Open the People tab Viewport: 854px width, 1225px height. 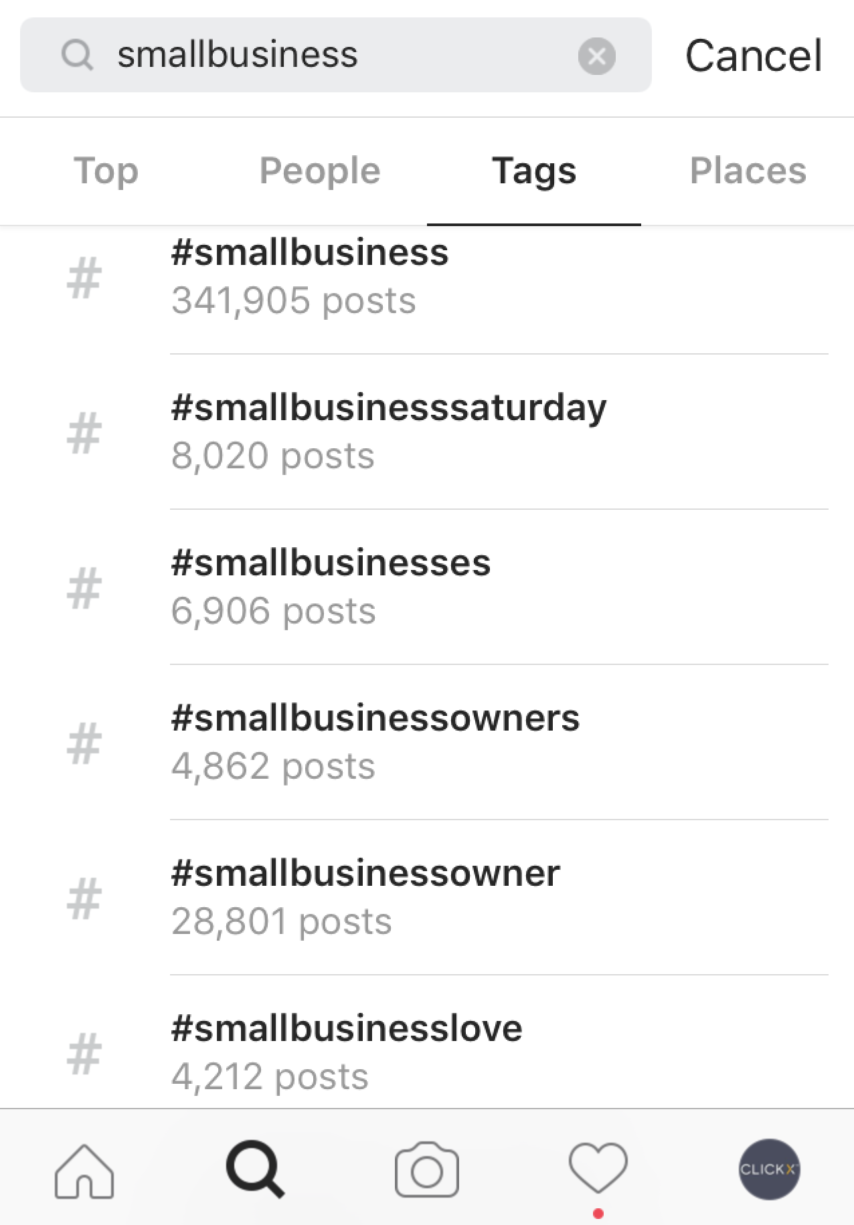[x=319, y=171]
